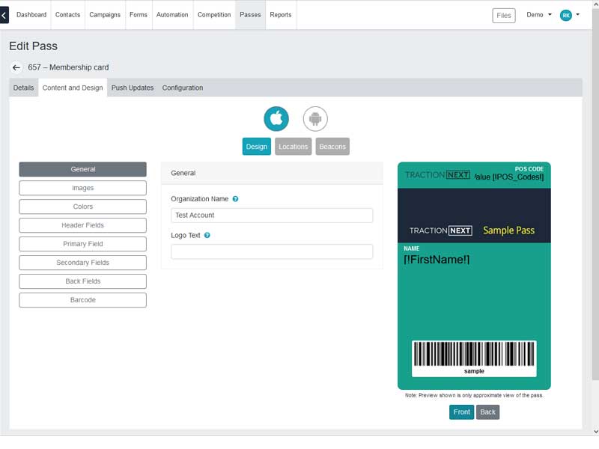Screen dimensions: 599x449
Task: Collapse the left sidebar arrow
Action: coord(4,14)
